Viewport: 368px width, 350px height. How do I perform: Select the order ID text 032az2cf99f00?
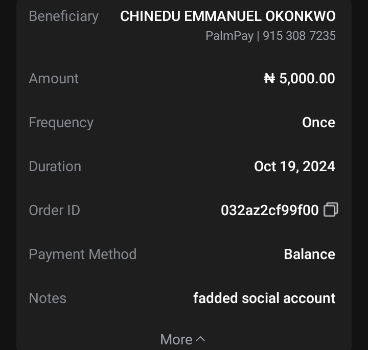click(x=269, y=210)
